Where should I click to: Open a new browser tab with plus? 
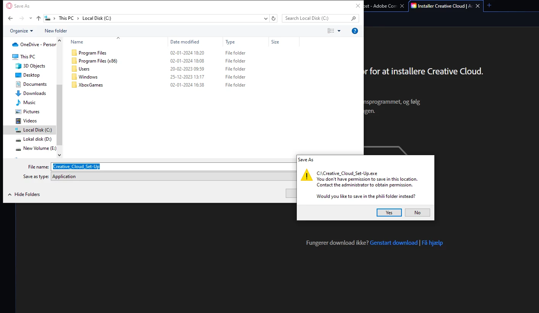pos(489,5)
